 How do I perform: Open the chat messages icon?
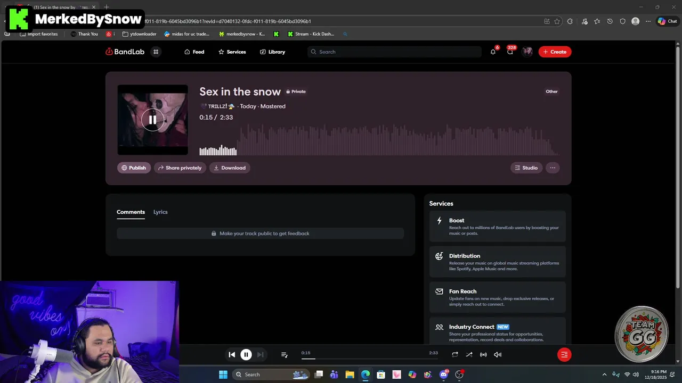coord(510,52)
